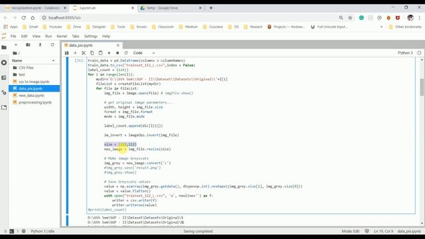
Task: Open the Tabs menu
Action: (x=75, y=36)
